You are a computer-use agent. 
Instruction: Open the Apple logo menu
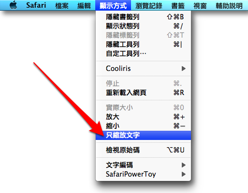[x=13, y=5]
